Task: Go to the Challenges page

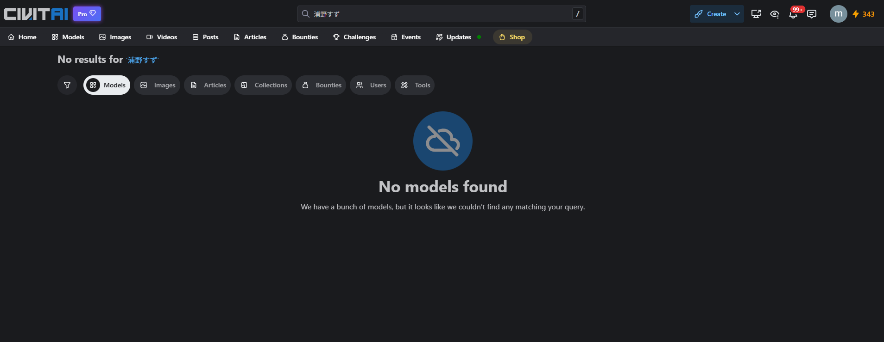Action: coord(354,37)
